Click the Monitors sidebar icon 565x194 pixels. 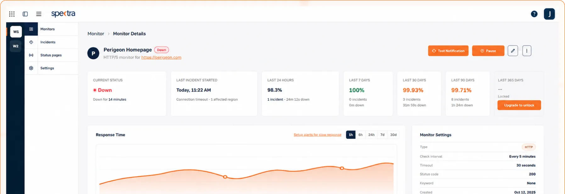tap(31, 29)
